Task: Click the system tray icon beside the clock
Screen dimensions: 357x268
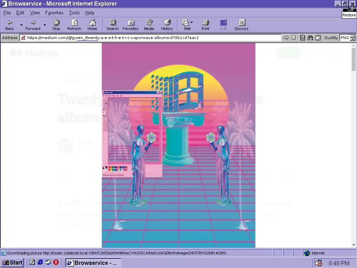Action: click(x=318, y=263)
